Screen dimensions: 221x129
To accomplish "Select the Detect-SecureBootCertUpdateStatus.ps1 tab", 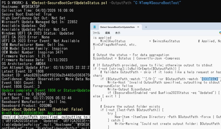I will pos(117,27).
